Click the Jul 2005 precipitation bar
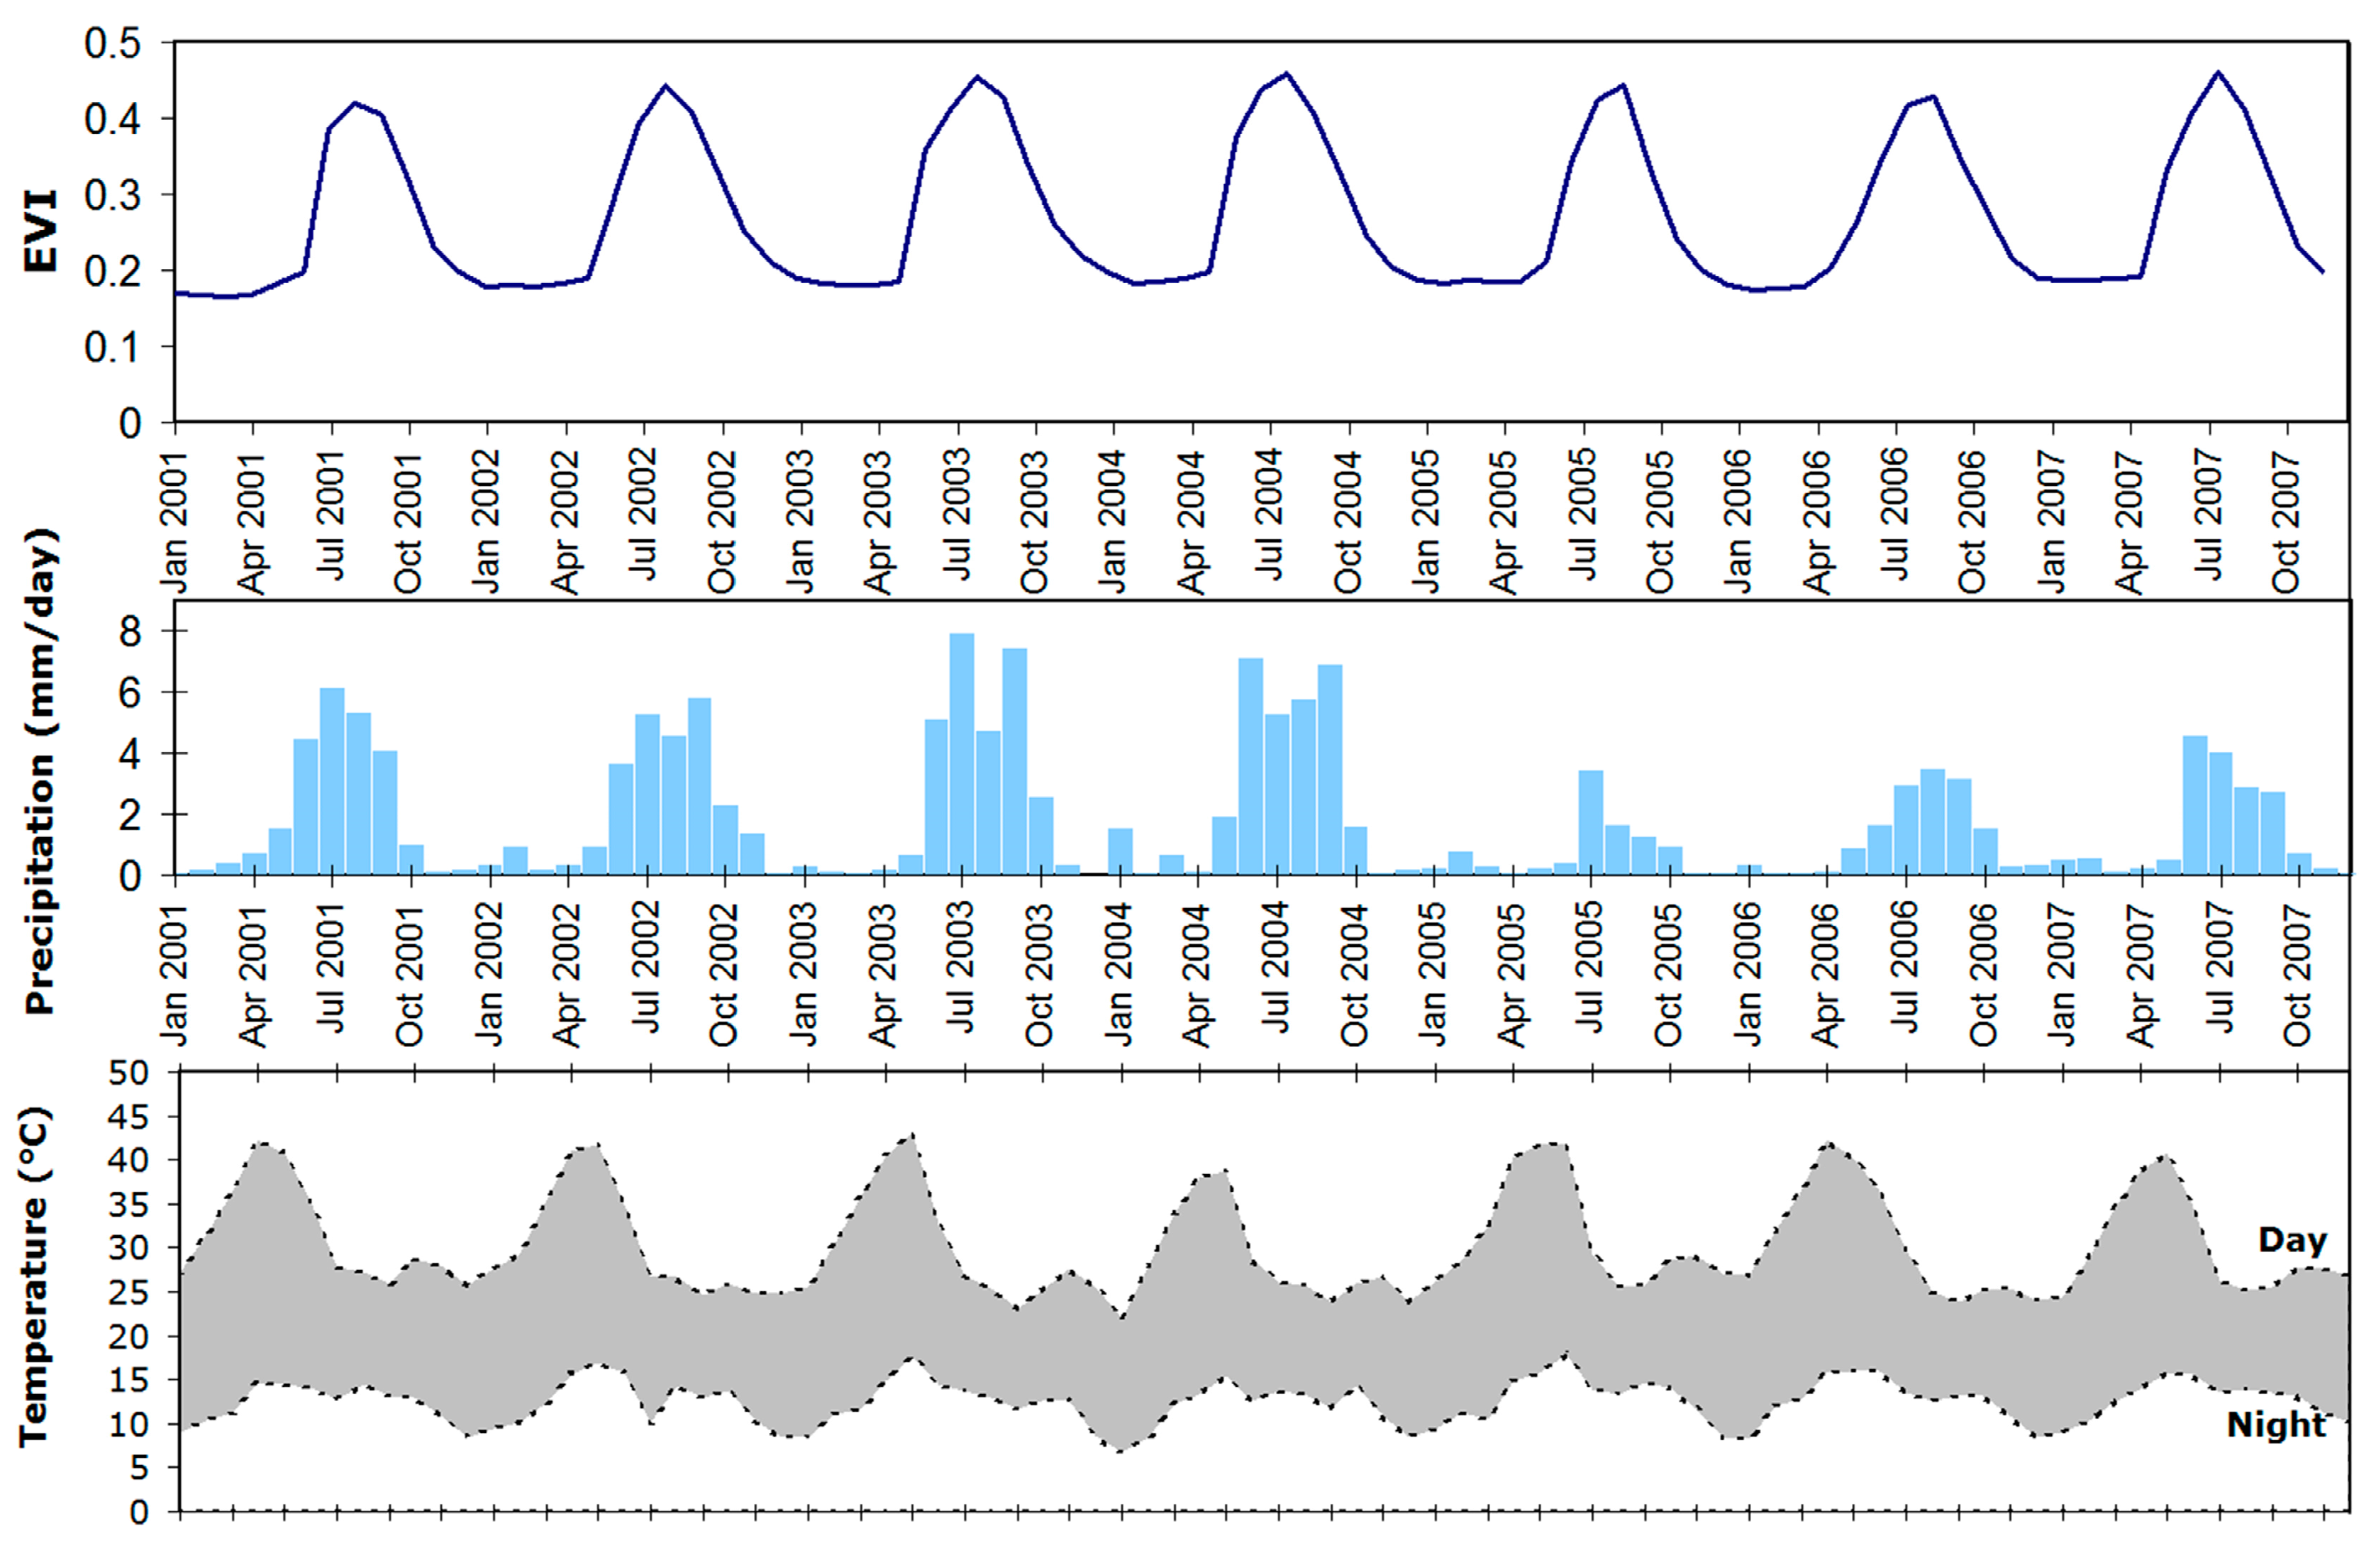 [x=1590, y=822]
